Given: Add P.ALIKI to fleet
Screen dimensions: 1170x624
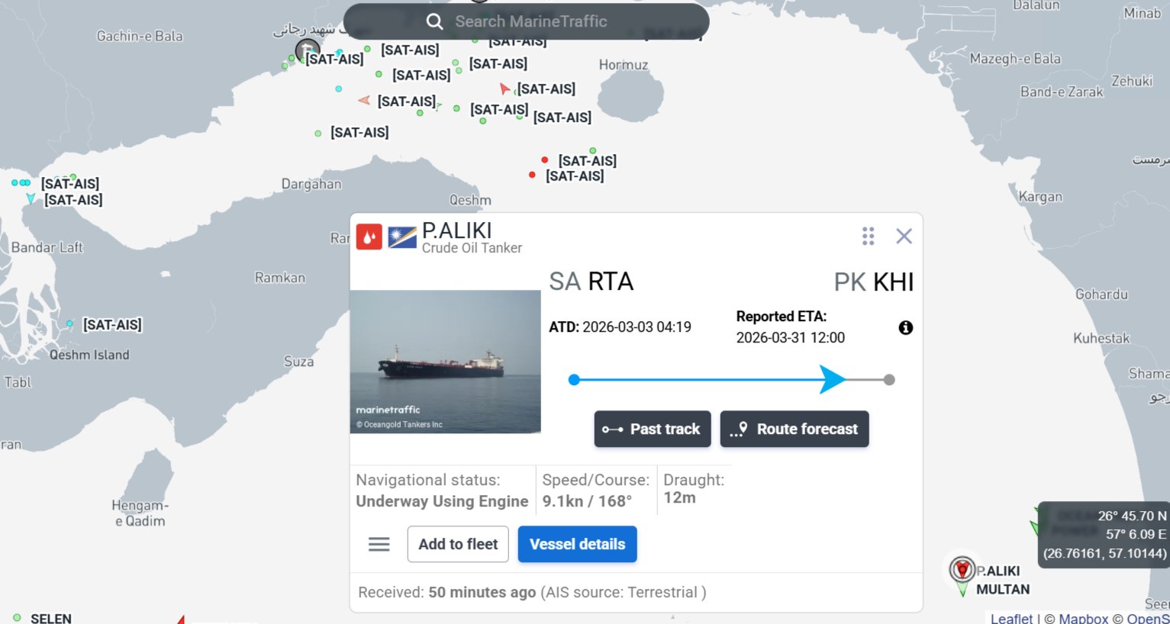Looking at the screenshot, I should click(x=458, y=544).
